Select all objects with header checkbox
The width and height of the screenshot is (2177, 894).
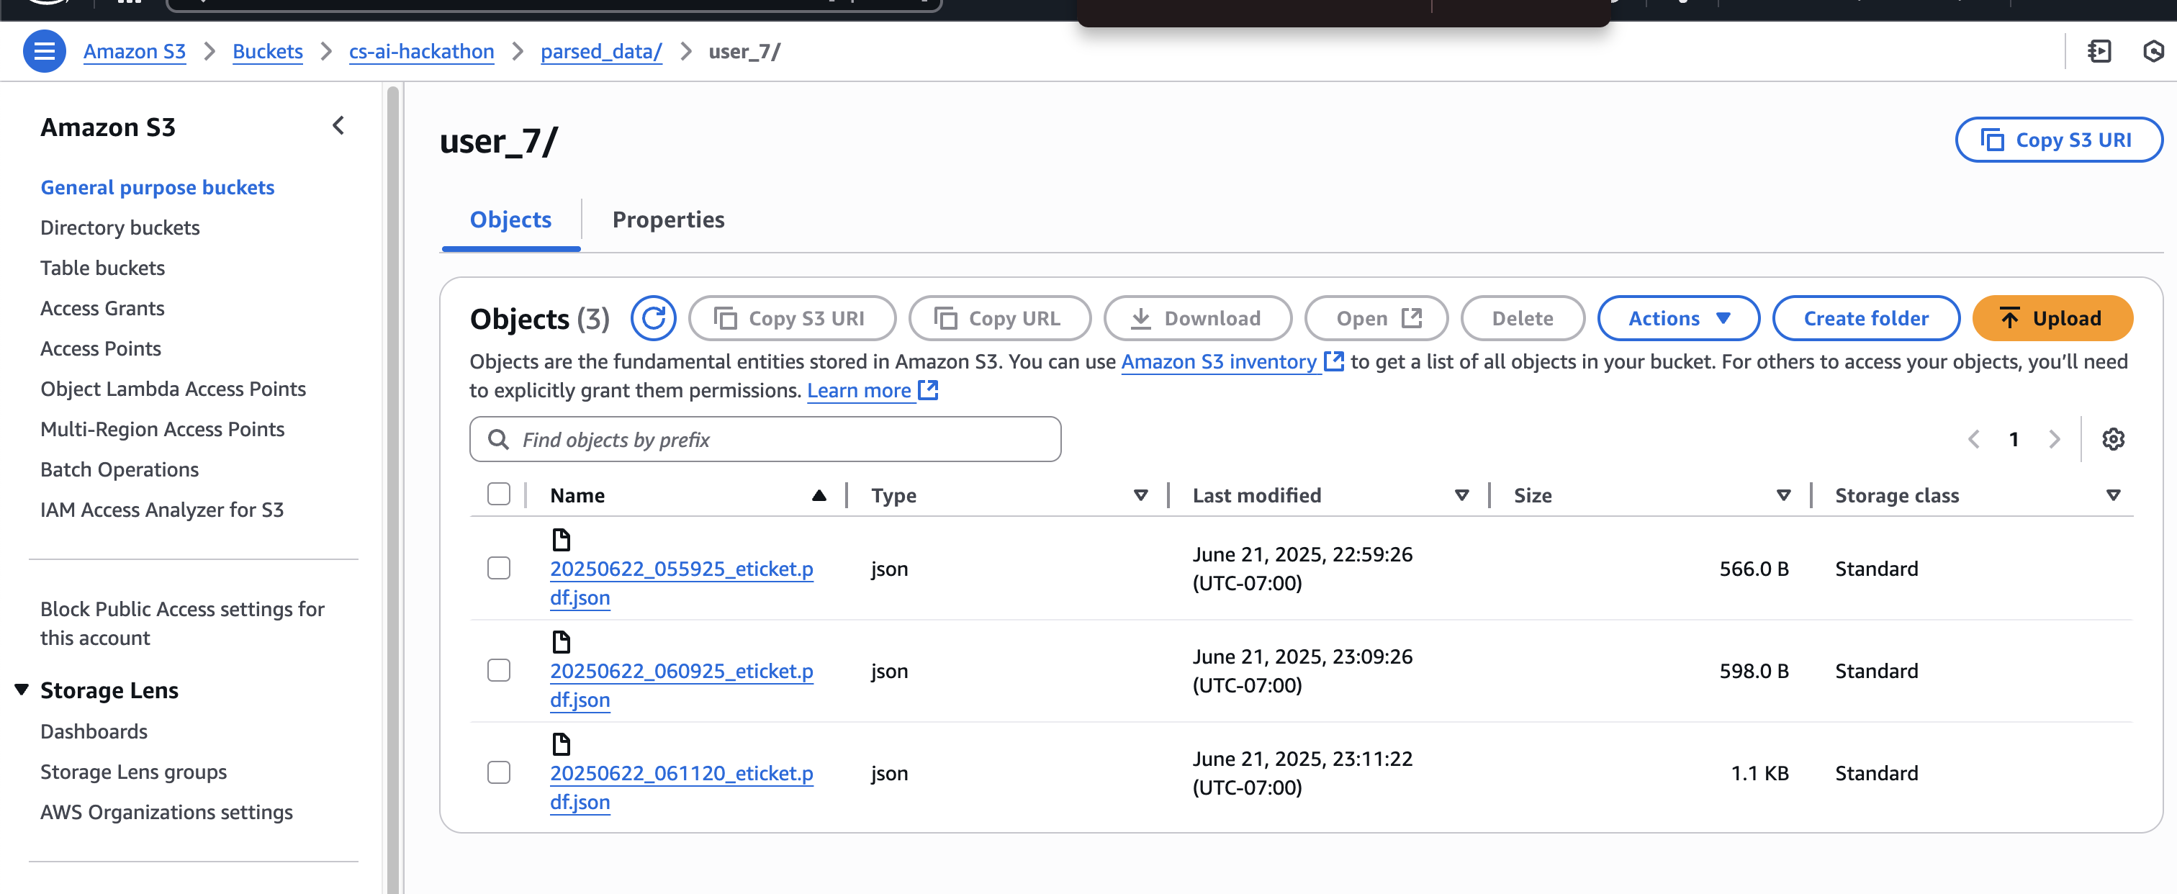pyautogui.click(x=499, y=495)
